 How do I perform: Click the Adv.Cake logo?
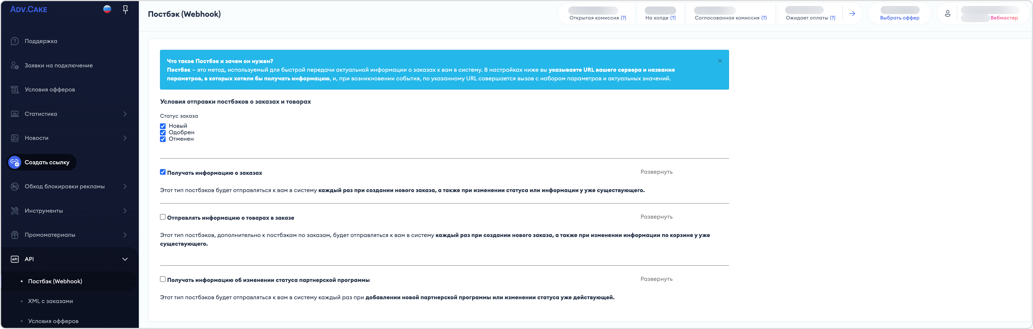(28, 9)
